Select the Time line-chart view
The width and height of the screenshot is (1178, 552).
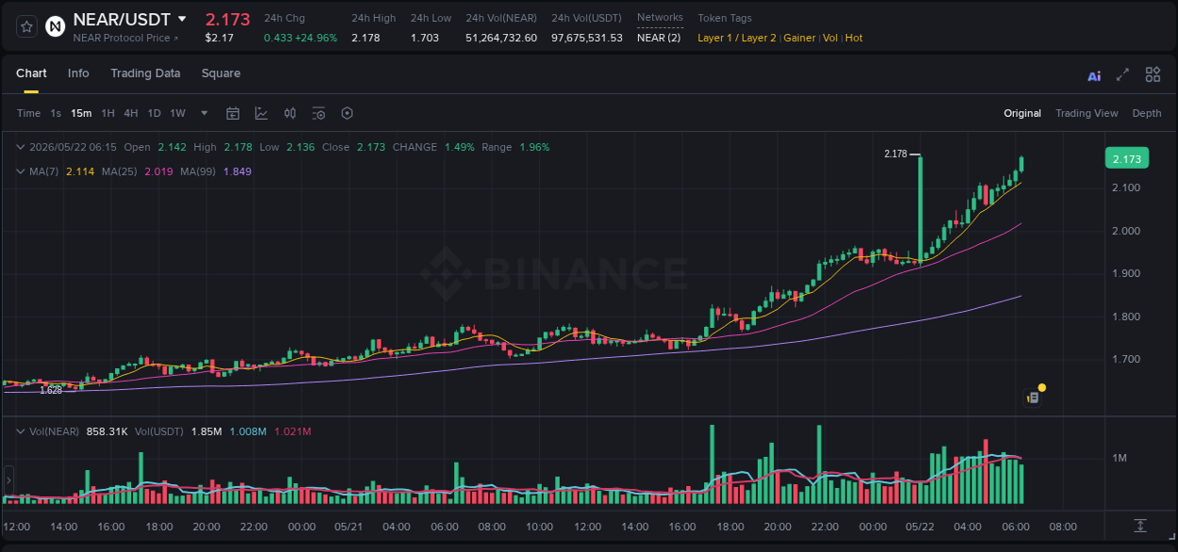(x=28, y=113)
